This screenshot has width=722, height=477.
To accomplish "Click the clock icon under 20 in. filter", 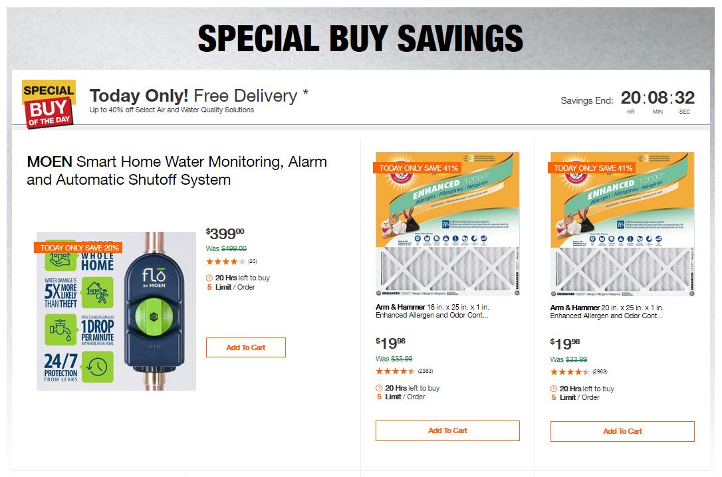I will (554, 388).
